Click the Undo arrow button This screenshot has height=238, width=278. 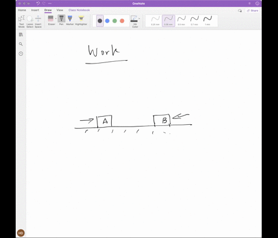(38, 3)
